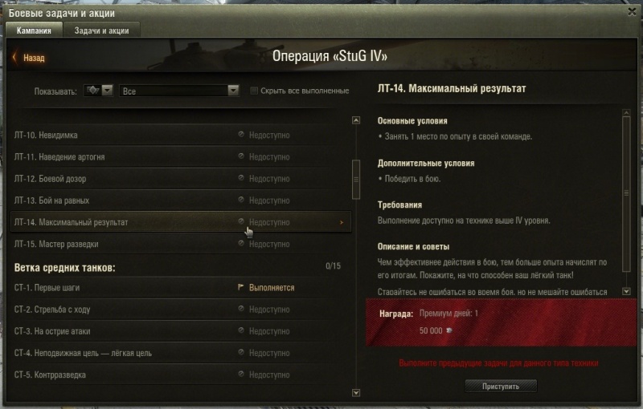Go back using the Назад link
This screenshot has height=409, width=643.
pyautogui.click(x=34, y=58)
